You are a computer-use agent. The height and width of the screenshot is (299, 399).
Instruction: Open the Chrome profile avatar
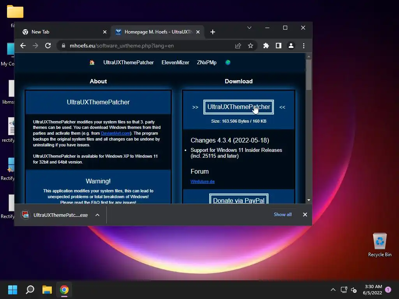point(291,46)
